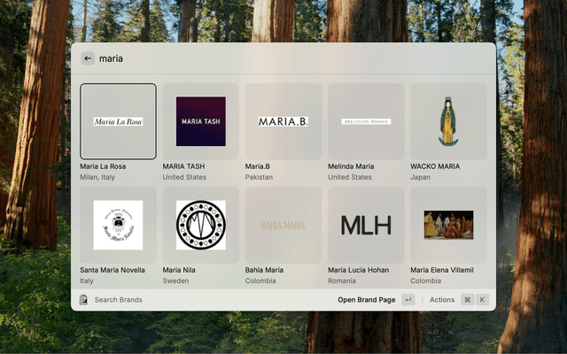
Task: Select the Maria Lucia Hohan MLH logo
Action: tap(366, 225)
